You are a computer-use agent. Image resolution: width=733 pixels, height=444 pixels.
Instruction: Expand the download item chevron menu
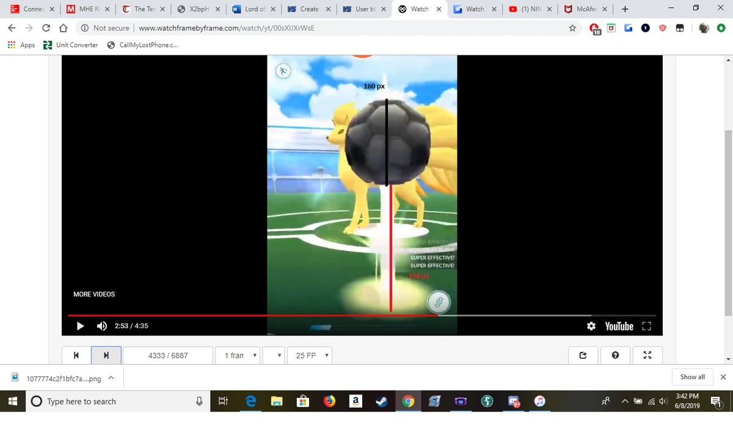[x=111, y=378]
